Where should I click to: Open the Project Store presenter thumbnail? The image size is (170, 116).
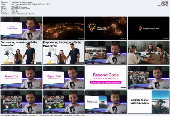pyautogui.click(x=21, y=28)
